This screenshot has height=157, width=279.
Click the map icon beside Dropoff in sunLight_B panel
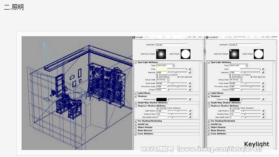(263, 90)
